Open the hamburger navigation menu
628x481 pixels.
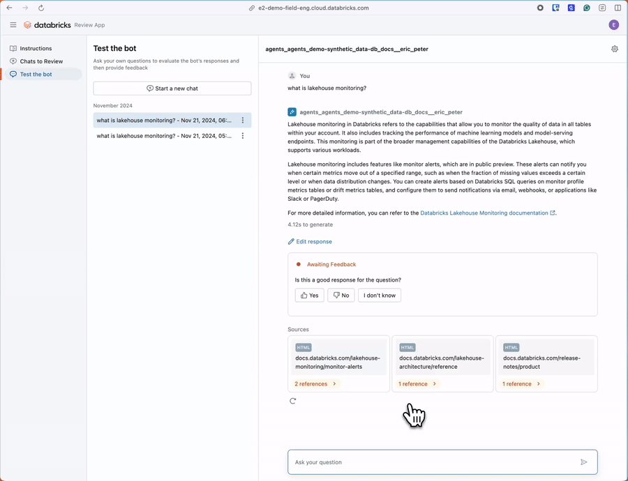(x=13, y=25)
